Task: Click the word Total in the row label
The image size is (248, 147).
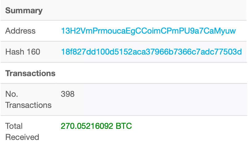Action: click(x=14, y=126)
